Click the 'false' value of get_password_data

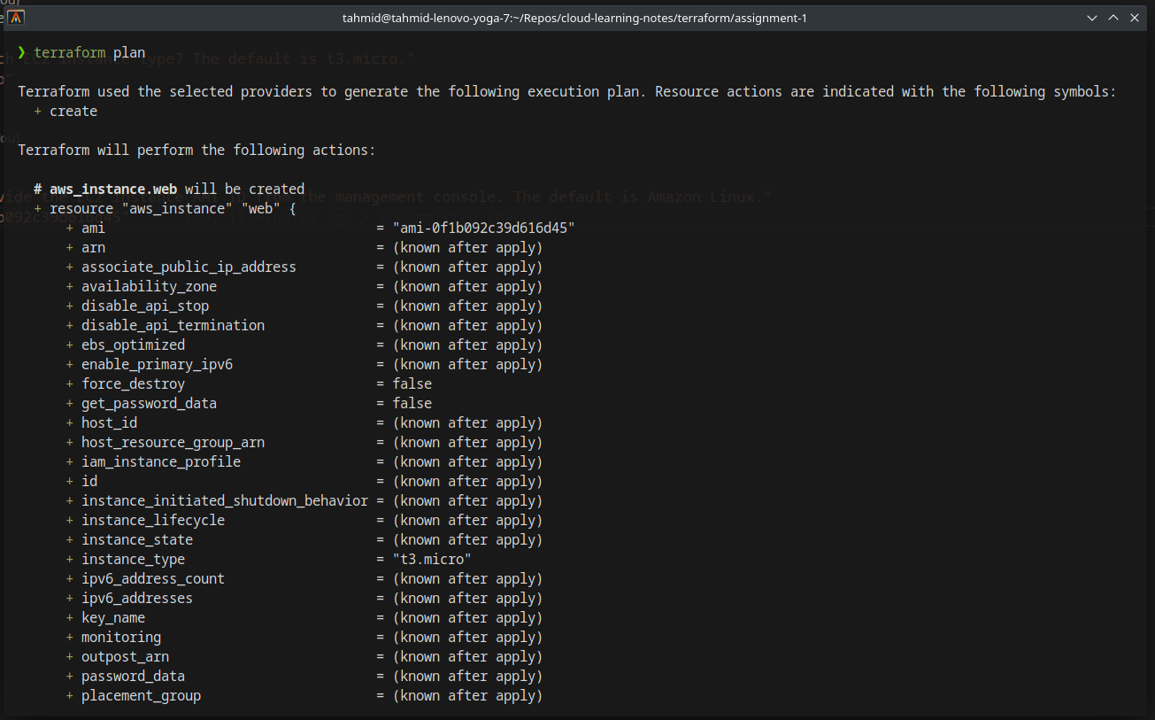pos(412,404)
